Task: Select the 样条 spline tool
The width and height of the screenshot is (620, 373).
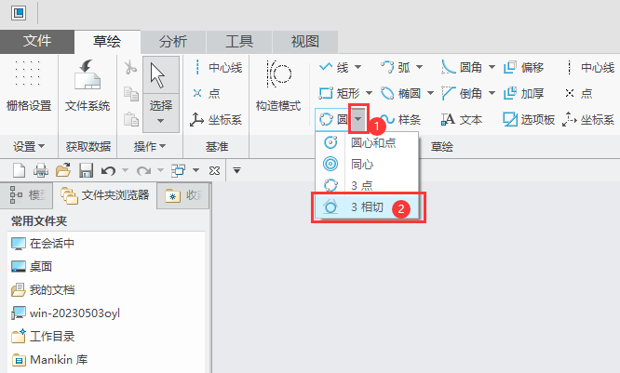Action: tap(401, 119)
